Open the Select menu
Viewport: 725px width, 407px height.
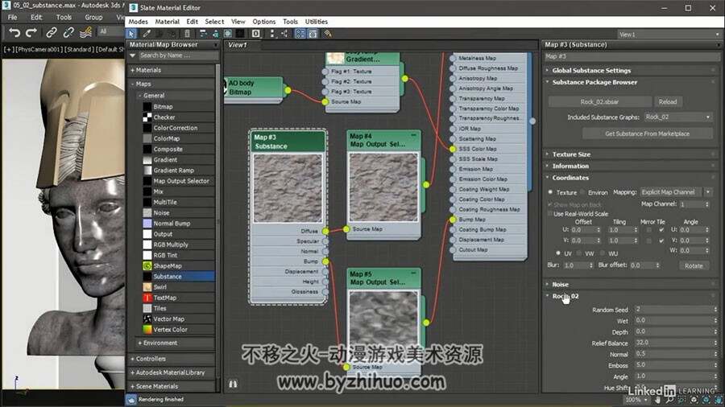pyautogui.click(x=214, y=22)
